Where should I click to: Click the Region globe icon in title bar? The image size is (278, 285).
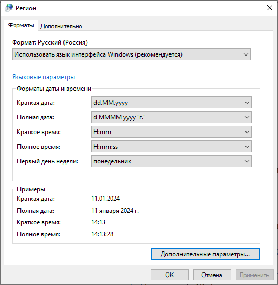9,8
